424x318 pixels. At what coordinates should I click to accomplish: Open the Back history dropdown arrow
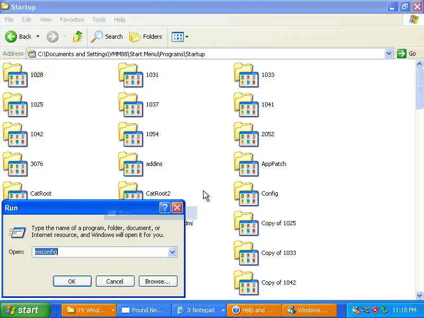click(38, 37)
